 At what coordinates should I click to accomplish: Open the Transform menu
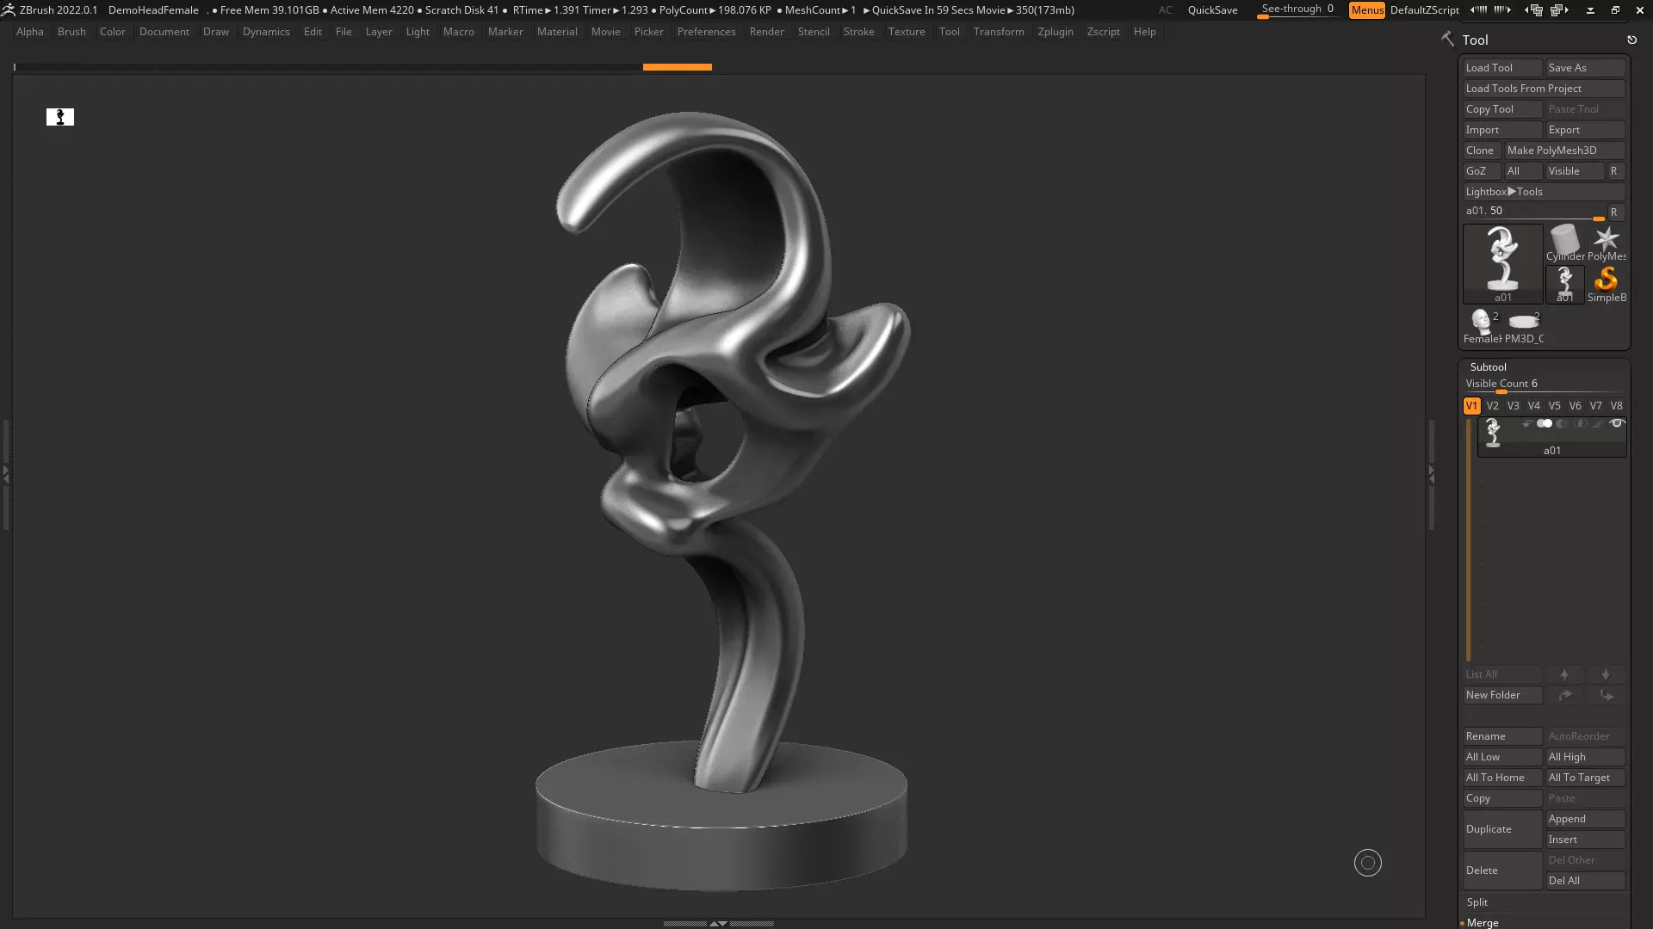tap(999, 32)
